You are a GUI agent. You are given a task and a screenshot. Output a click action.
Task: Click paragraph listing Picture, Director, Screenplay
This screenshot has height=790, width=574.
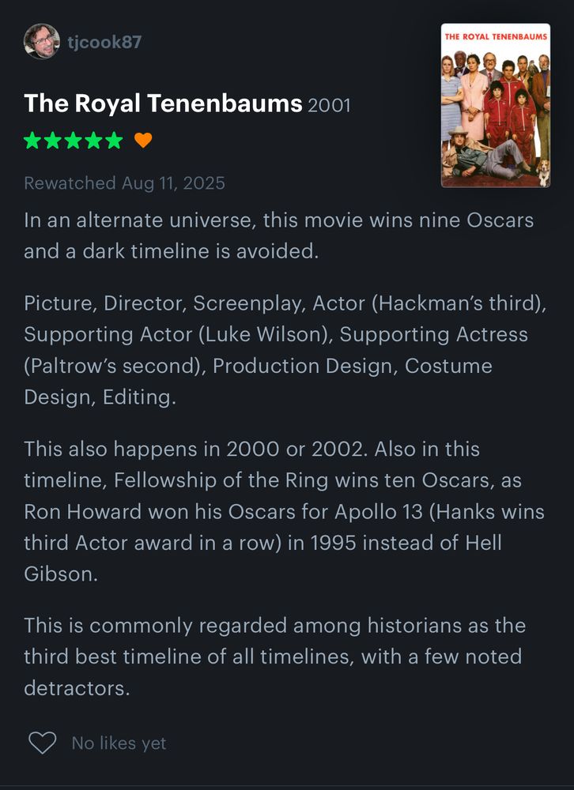click(285, 350)
